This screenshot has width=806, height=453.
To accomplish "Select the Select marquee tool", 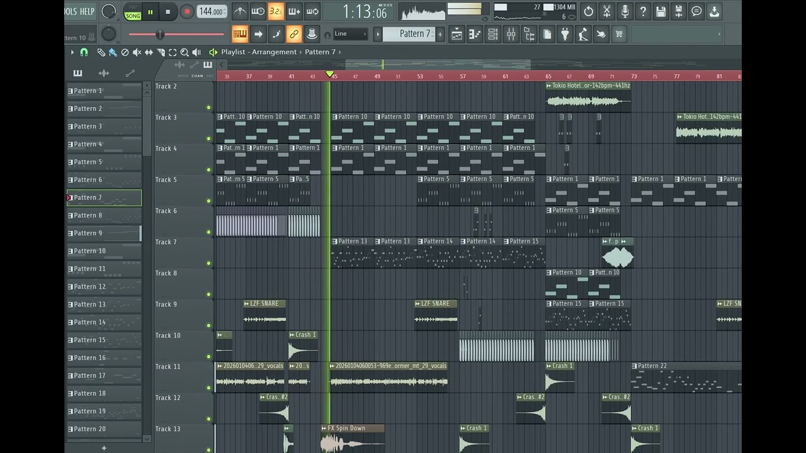I will (x=173, y=52).
